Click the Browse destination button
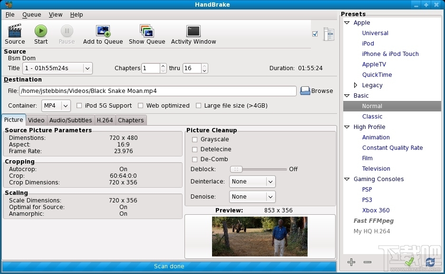 (316, 91)
